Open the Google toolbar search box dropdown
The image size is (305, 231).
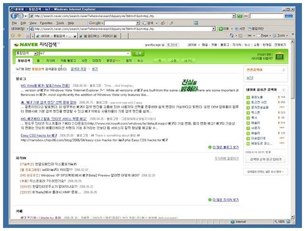click(x=138, y=23)
